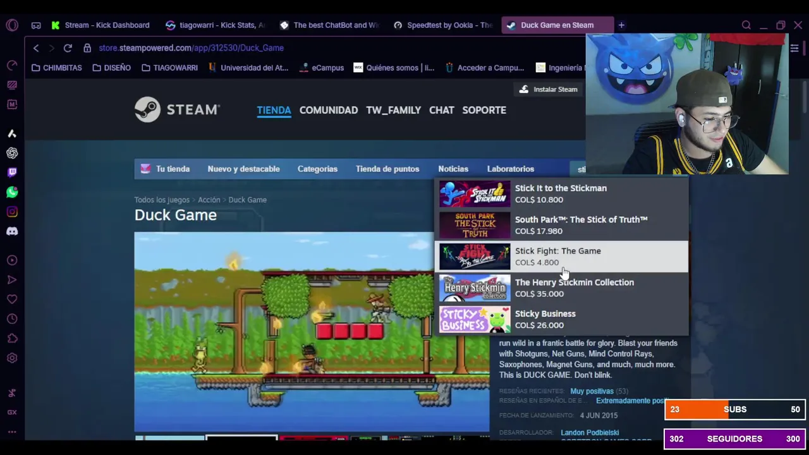Switch to Stream - Kick Dashboard tab
Viewport: 809px width, 455px height.
[100, 25]
